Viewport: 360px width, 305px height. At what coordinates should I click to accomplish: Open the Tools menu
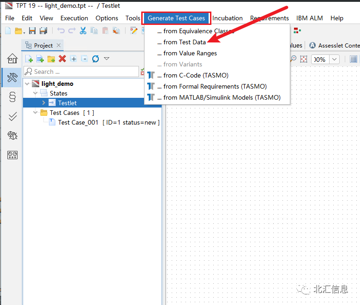(x=133, y=18)
